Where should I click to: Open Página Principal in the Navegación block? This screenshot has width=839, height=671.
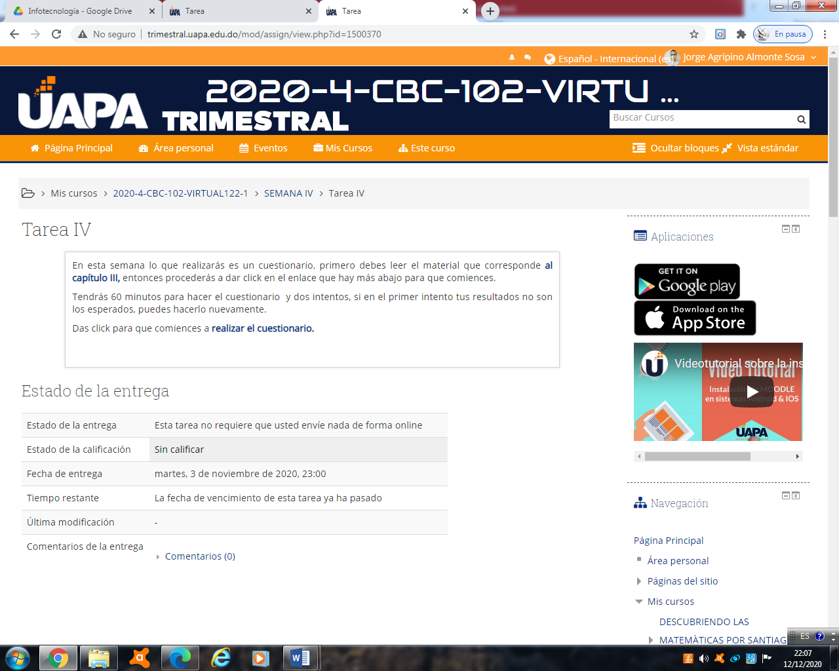pyautogui.click(x=669, y=541)
